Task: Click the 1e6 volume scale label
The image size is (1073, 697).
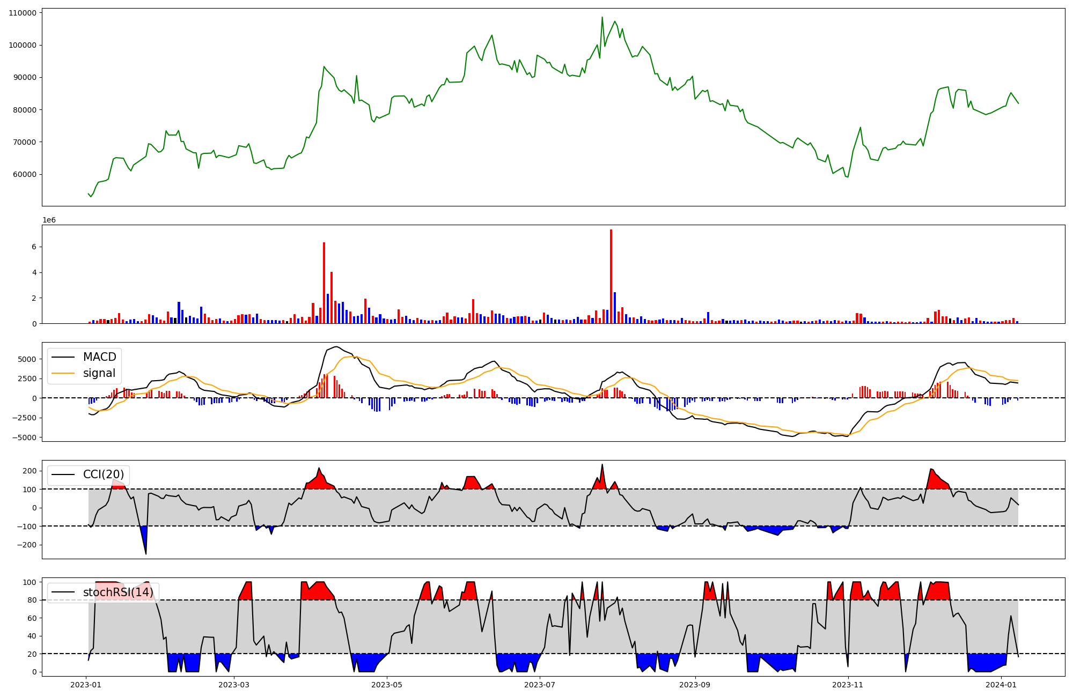Action: [x=49, y=220]
